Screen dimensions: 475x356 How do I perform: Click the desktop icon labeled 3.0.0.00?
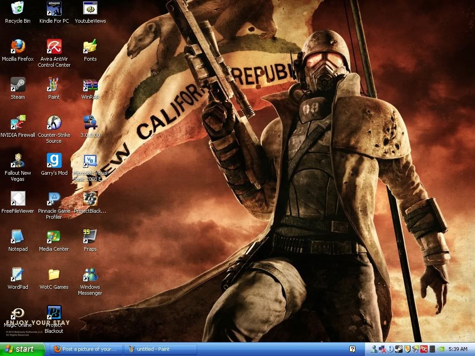pos(90,126)
